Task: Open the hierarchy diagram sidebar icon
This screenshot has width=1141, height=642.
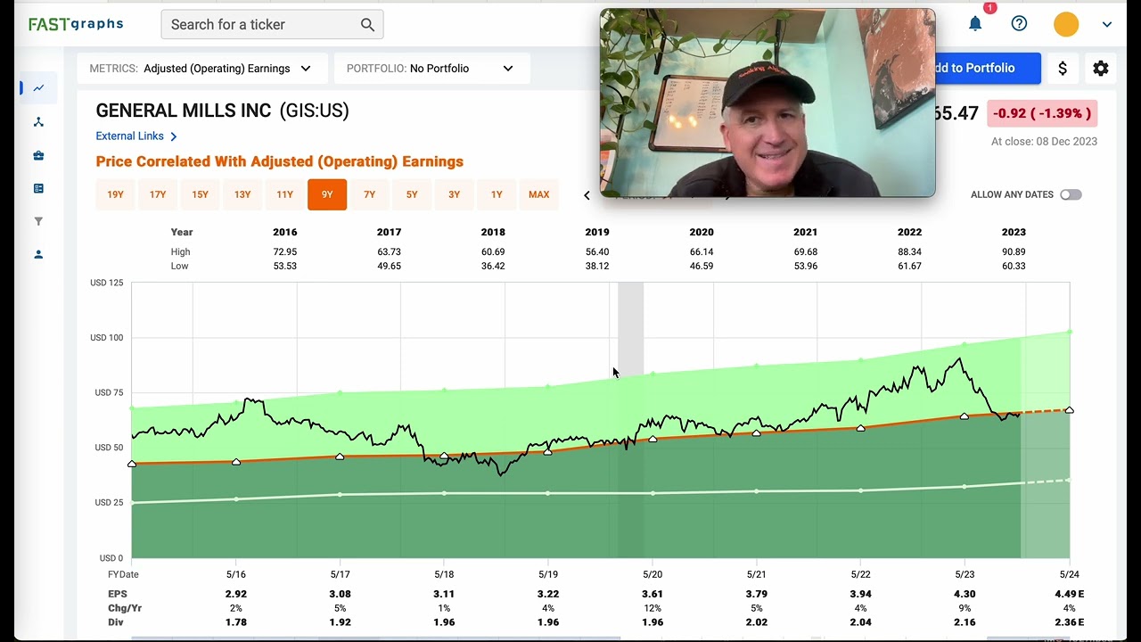Action: [38, 122]
